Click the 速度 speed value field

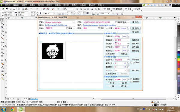pos(118,28)
